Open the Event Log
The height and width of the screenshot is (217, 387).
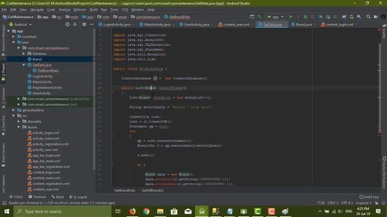[369, 197]
